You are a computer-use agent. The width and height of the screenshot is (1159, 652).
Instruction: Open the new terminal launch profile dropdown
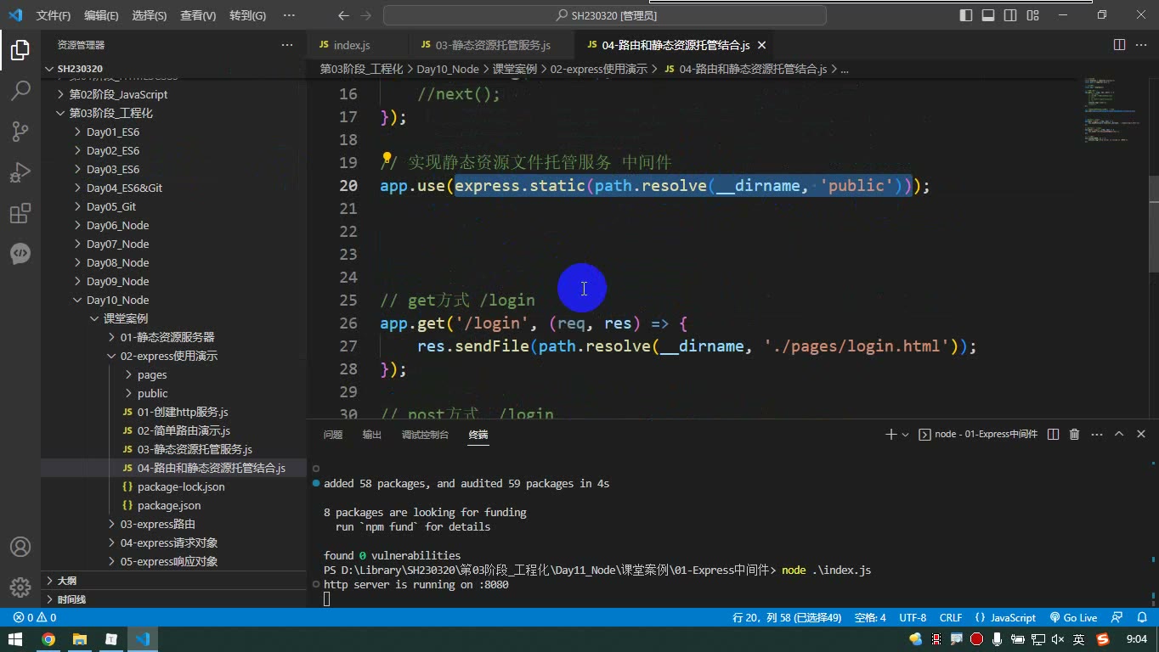tap(905, 434)
